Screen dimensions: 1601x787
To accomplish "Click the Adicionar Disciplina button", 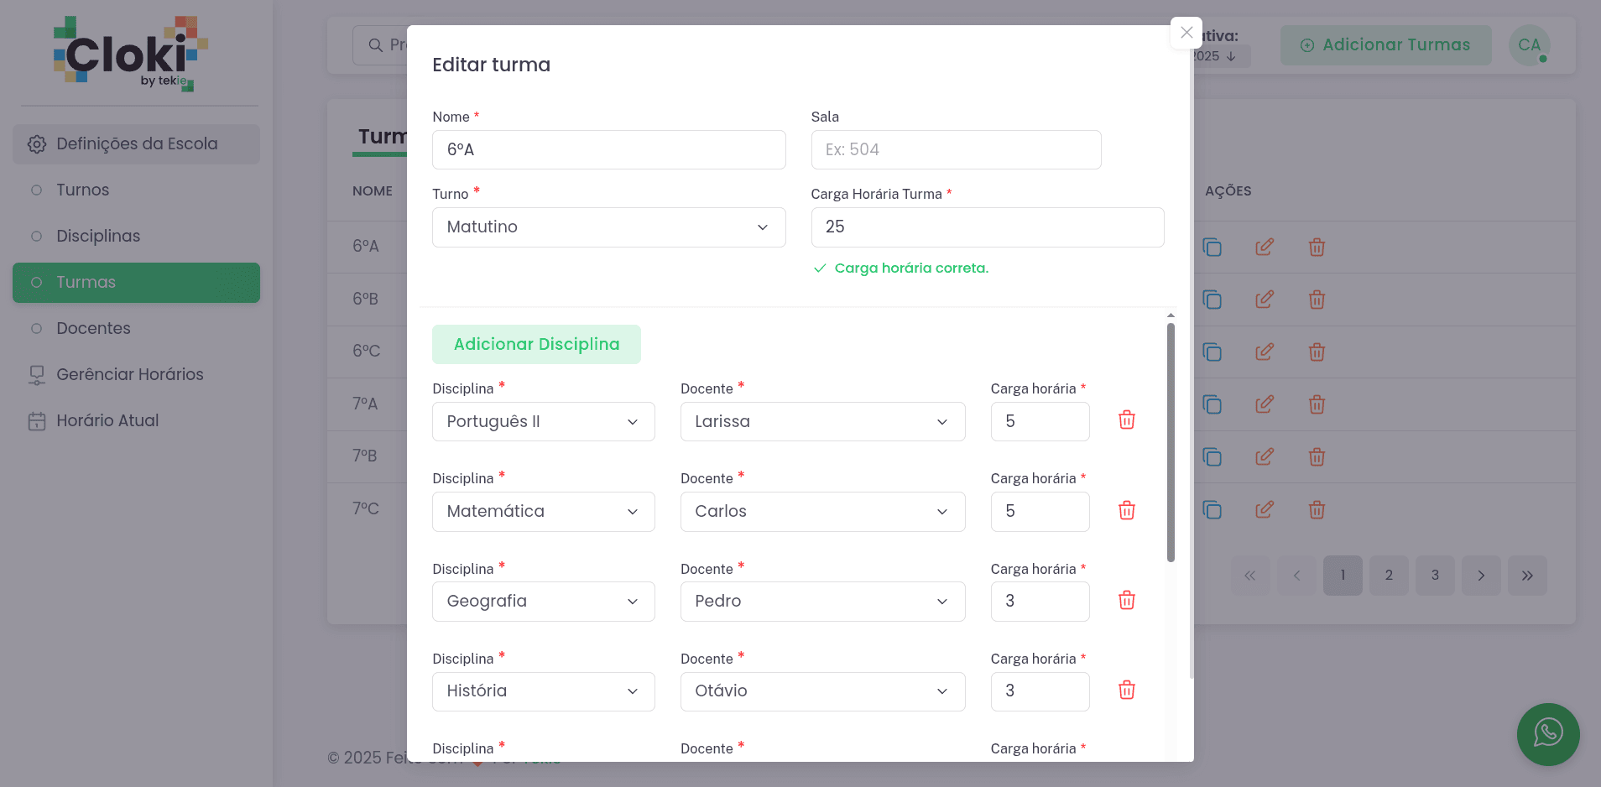I will (x=536, y=344).
